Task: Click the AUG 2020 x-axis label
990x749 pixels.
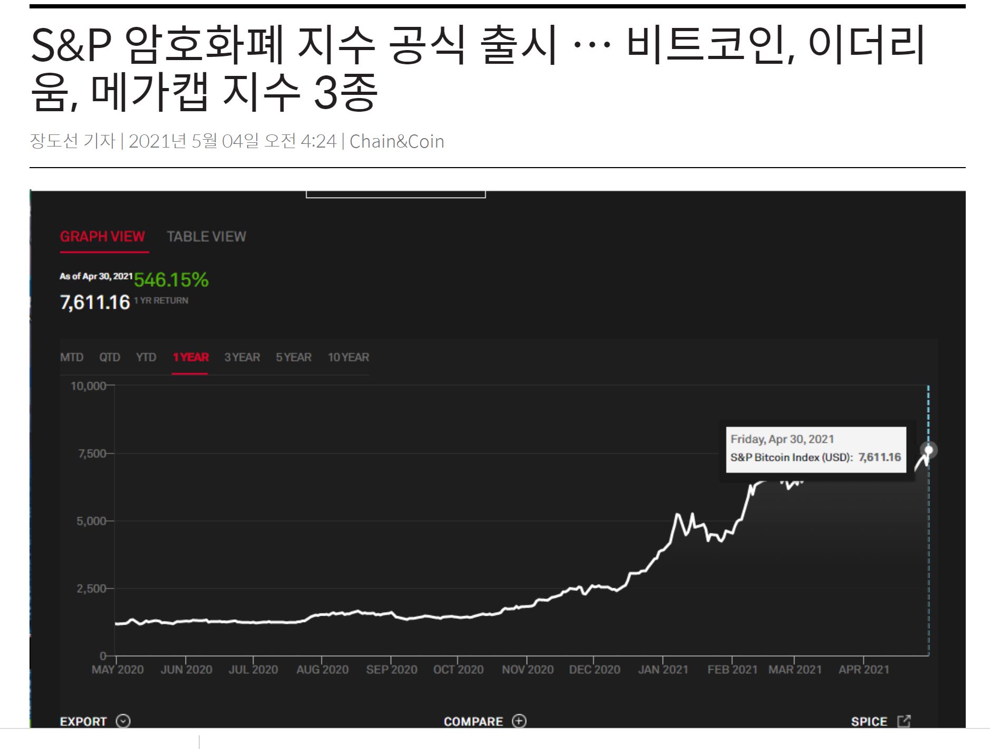Action: (322, 669)
